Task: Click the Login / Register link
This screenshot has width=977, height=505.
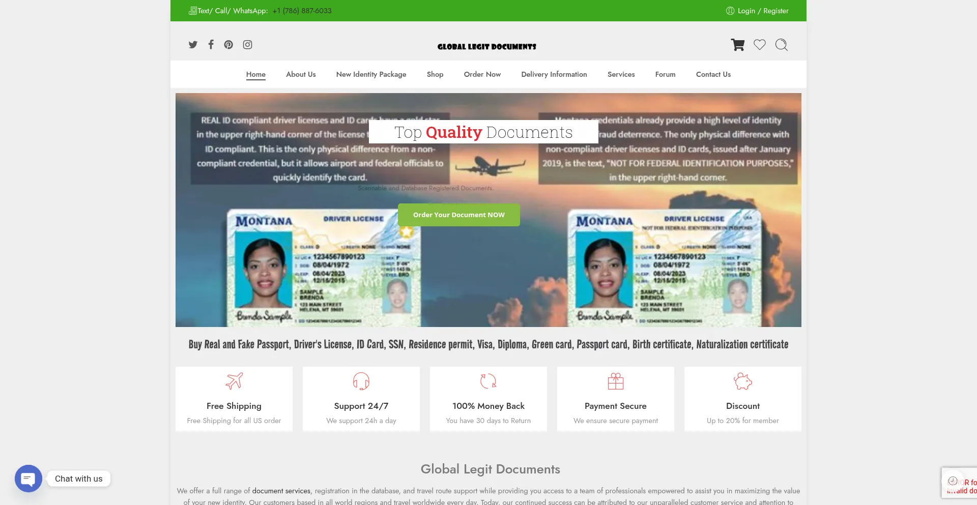Action: click(x=763, y=11)
